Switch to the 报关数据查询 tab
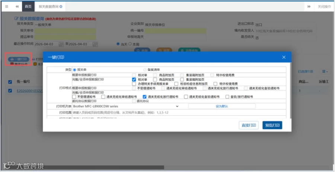 click(48, 7)
